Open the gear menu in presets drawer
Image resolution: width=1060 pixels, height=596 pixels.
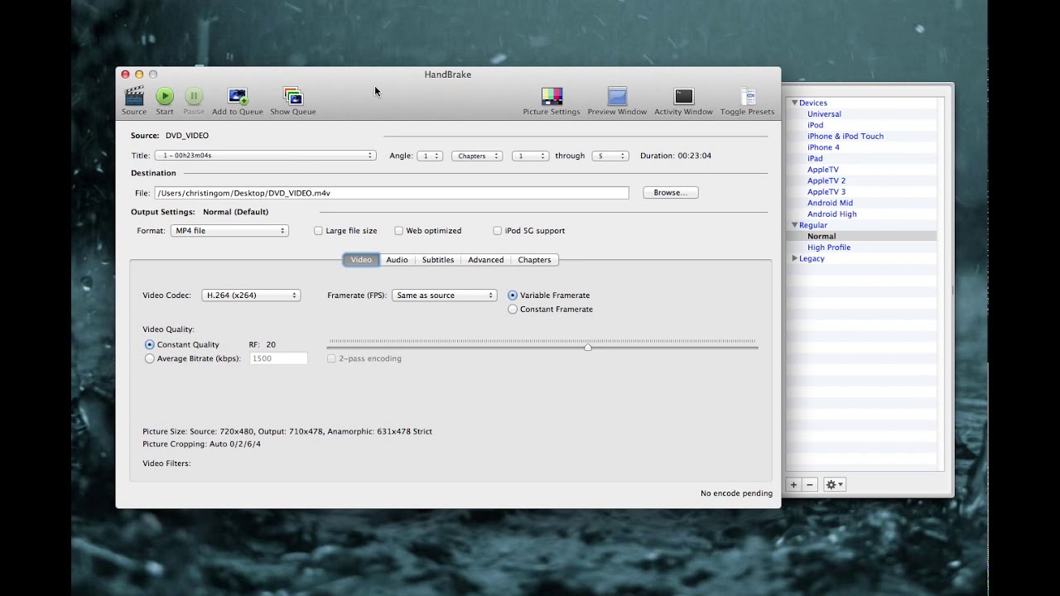834,485
